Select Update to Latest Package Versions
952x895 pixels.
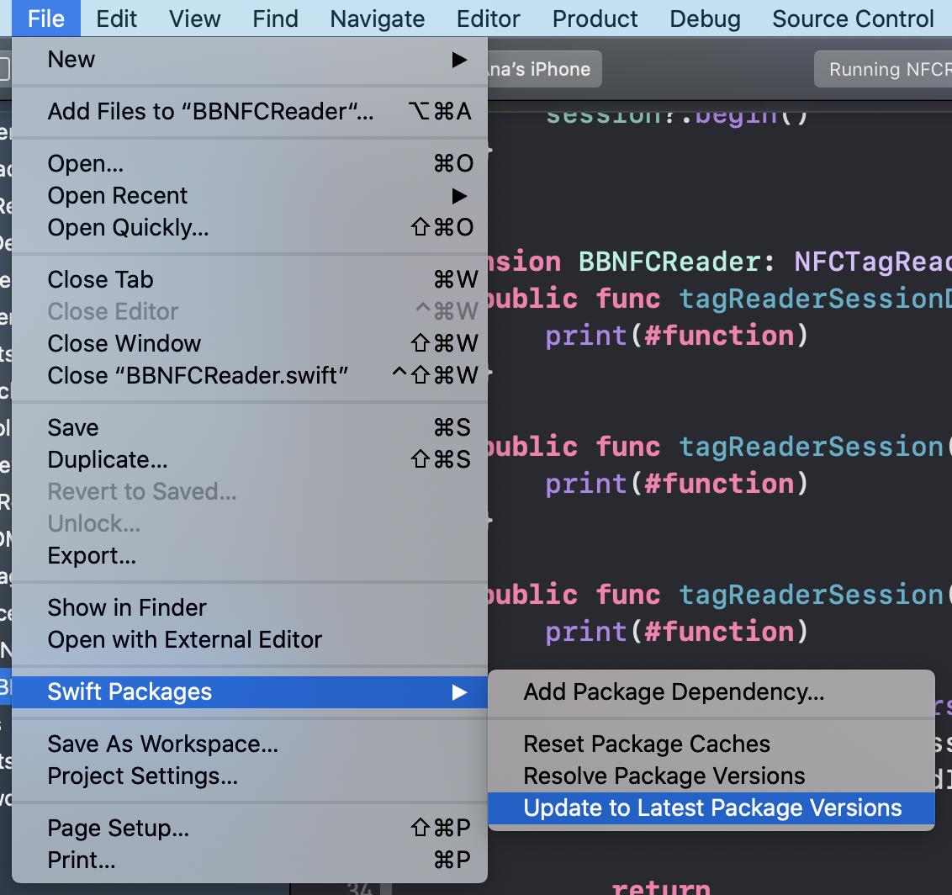click(711, 808)
